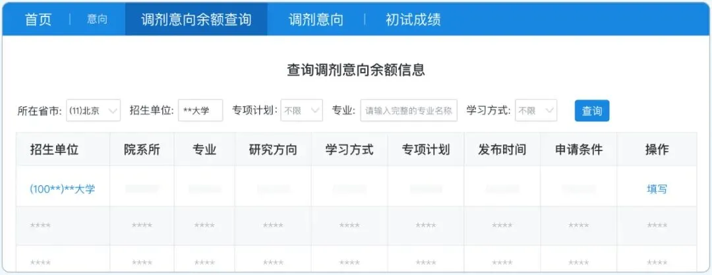712x275 pixels.
Task: Click the 研究方向 column header
Action: click(x=274, y=150)
